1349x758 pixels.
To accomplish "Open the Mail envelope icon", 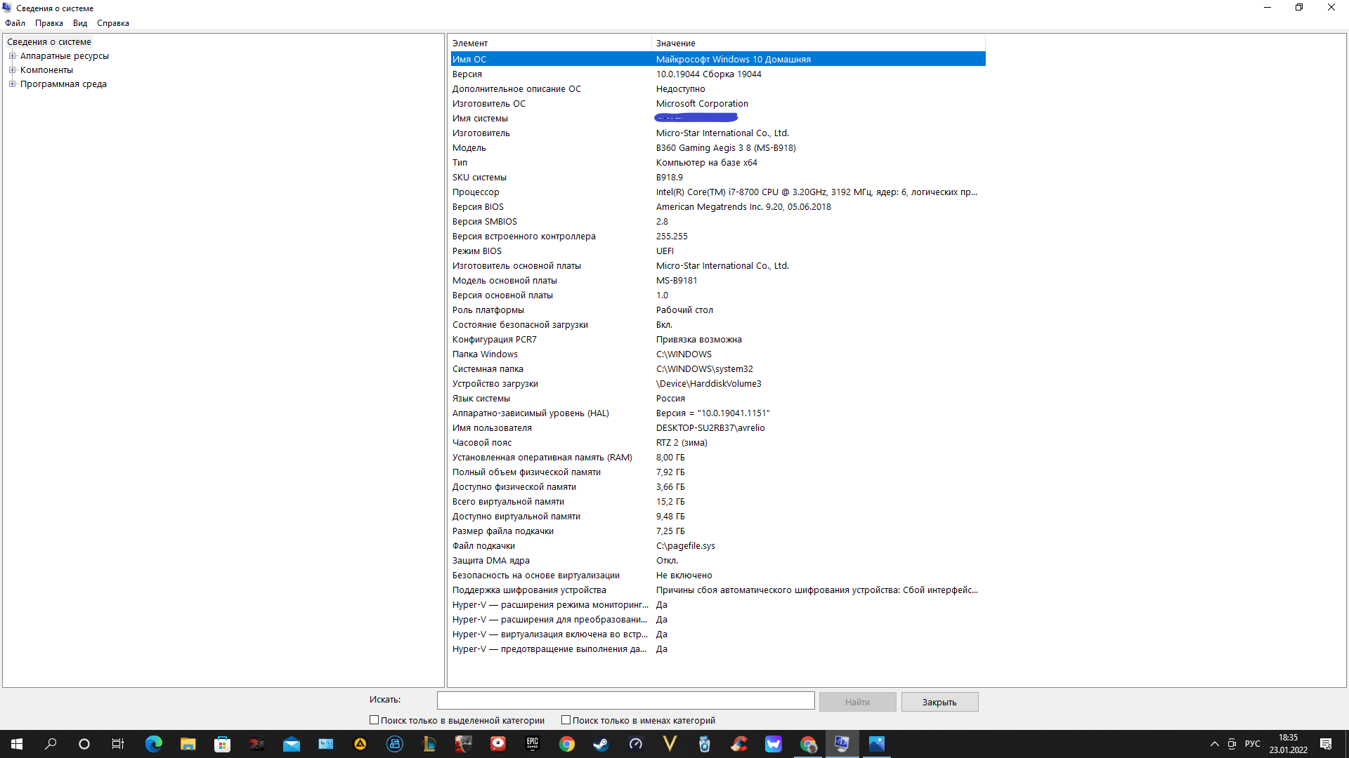I will [x=291, y=744].
